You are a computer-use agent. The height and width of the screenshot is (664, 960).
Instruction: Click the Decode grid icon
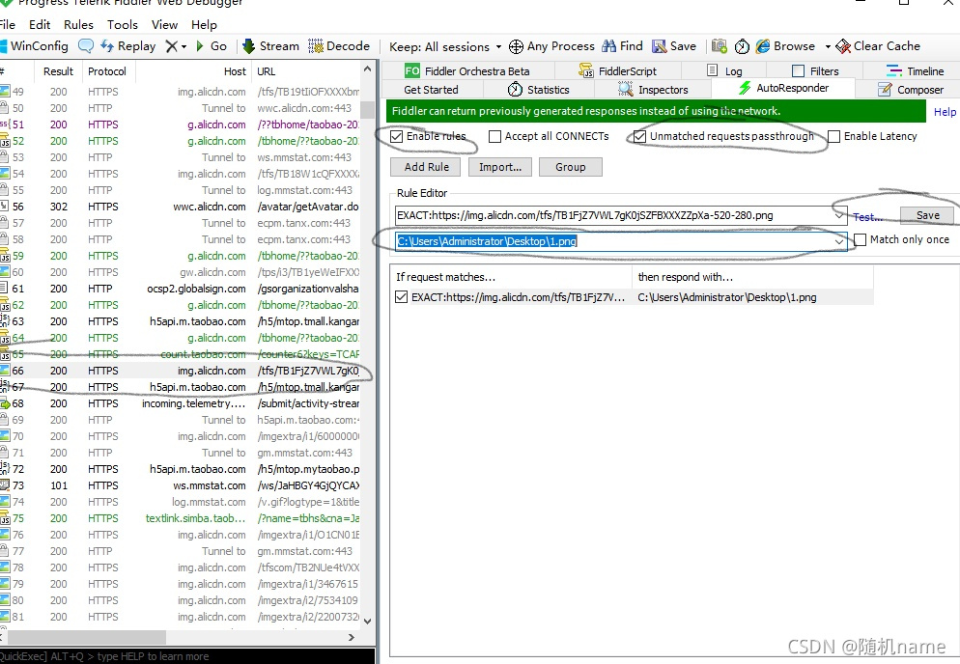[x=315, y=46]
